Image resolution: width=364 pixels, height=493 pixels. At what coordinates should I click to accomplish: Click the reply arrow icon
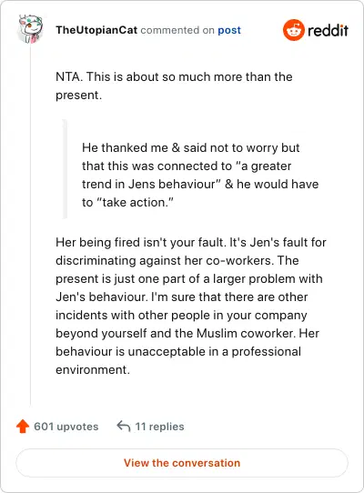pos(124,427)
